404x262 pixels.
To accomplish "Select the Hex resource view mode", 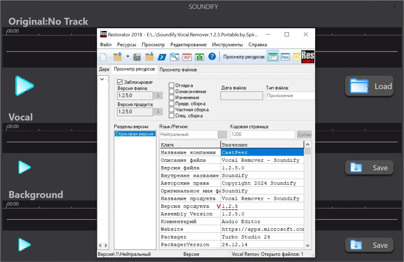I will click(285, 56).
